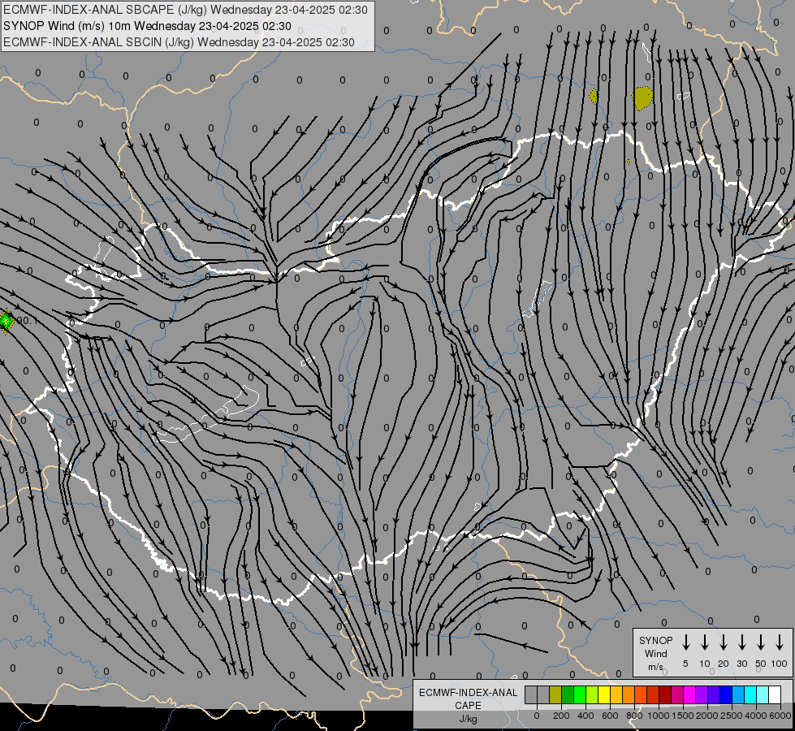Click the 800 legend tick label
This screenshot has height=731, width=795.
click(x=634, y=716)
